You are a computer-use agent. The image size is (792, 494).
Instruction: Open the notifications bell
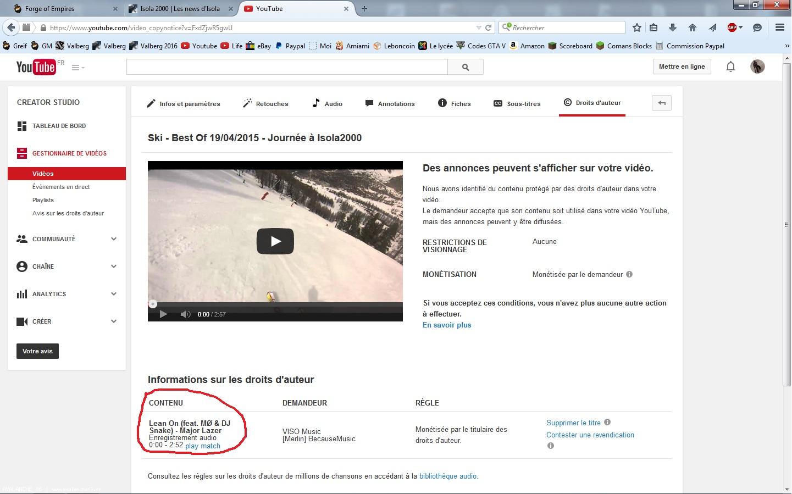tap(730, 66)
